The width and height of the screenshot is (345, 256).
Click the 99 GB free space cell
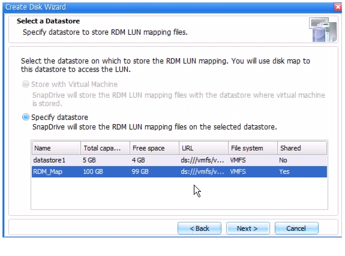click(x=140, y=171)
